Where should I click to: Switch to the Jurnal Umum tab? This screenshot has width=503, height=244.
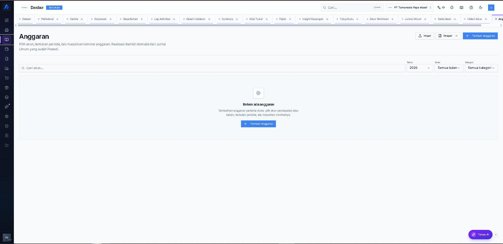point(413,19)
